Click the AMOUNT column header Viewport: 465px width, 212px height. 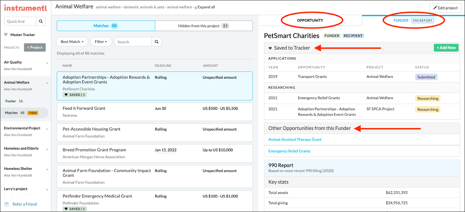(211, 66)
